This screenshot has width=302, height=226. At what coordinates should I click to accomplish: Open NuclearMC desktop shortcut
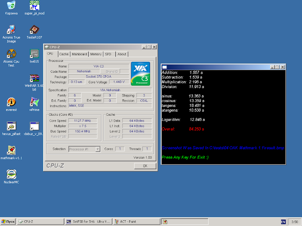coord(11,174)
